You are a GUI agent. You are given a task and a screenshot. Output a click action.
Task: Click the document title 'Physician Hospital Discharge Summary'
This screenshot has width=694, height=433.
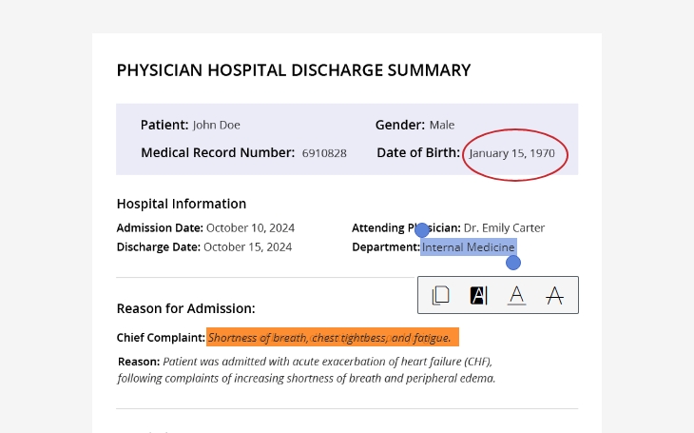293,70
